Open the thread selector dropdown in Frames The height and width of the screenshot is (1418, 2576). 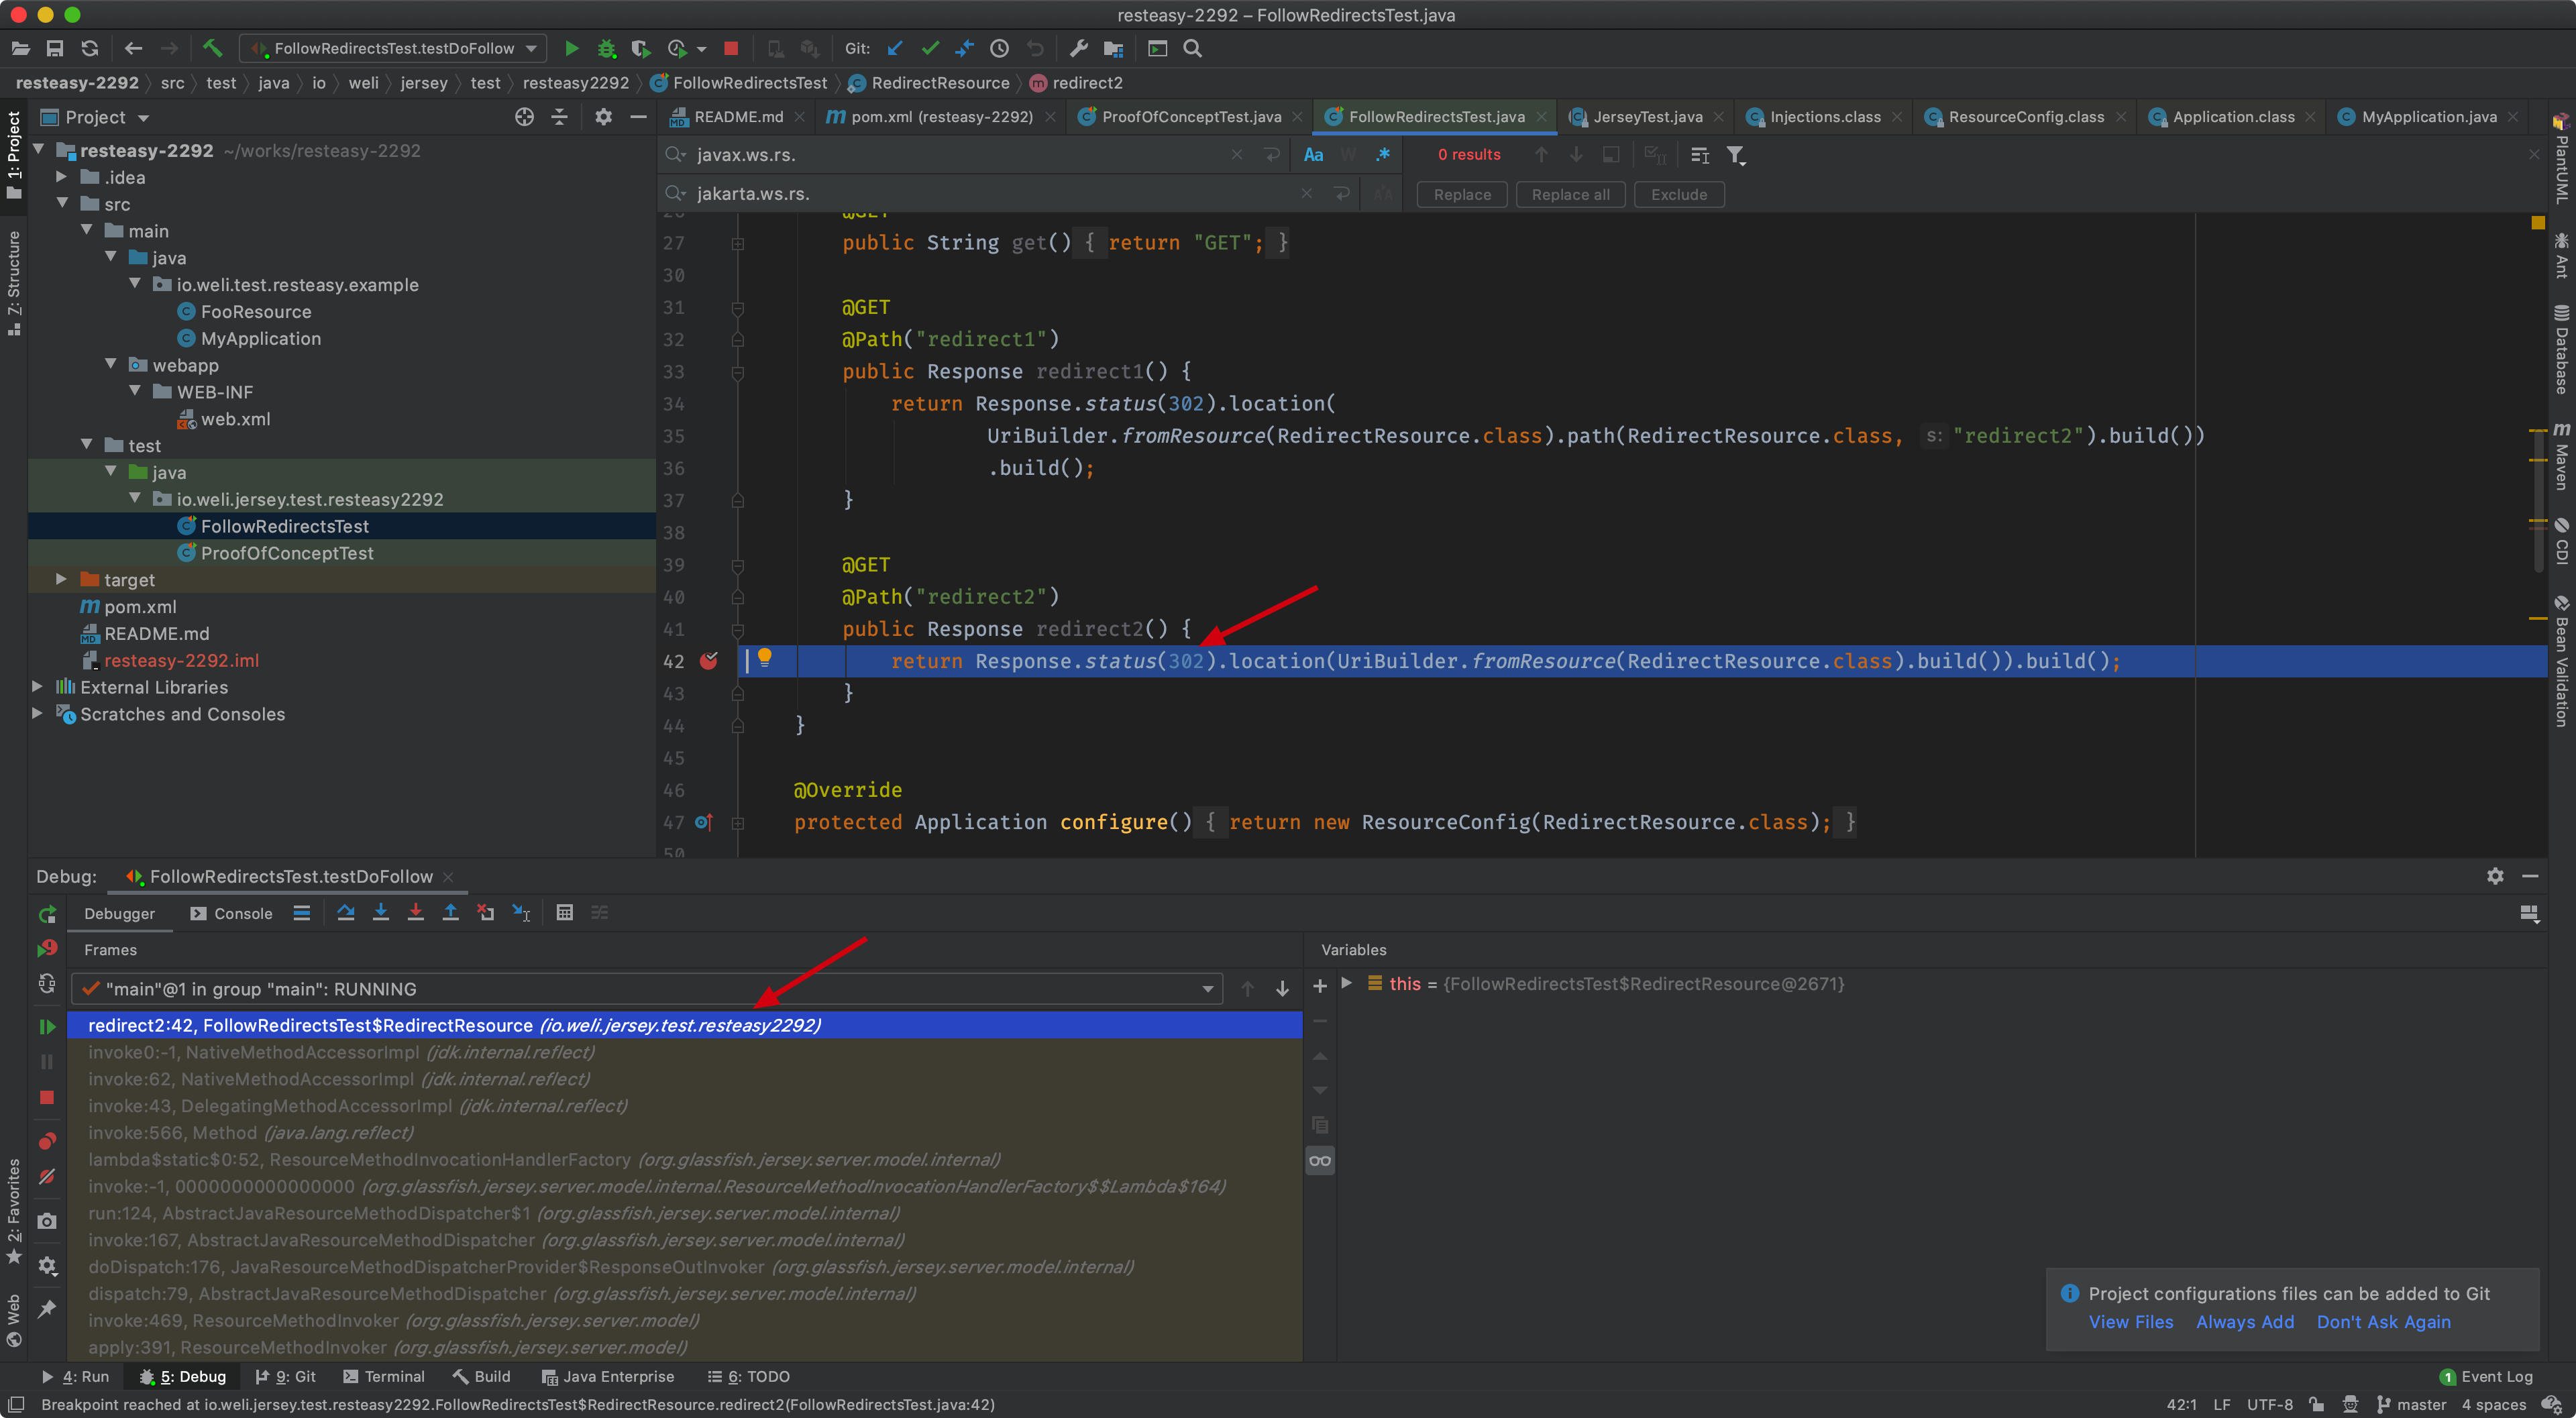pyautogui.click(x=1208, y=989)
